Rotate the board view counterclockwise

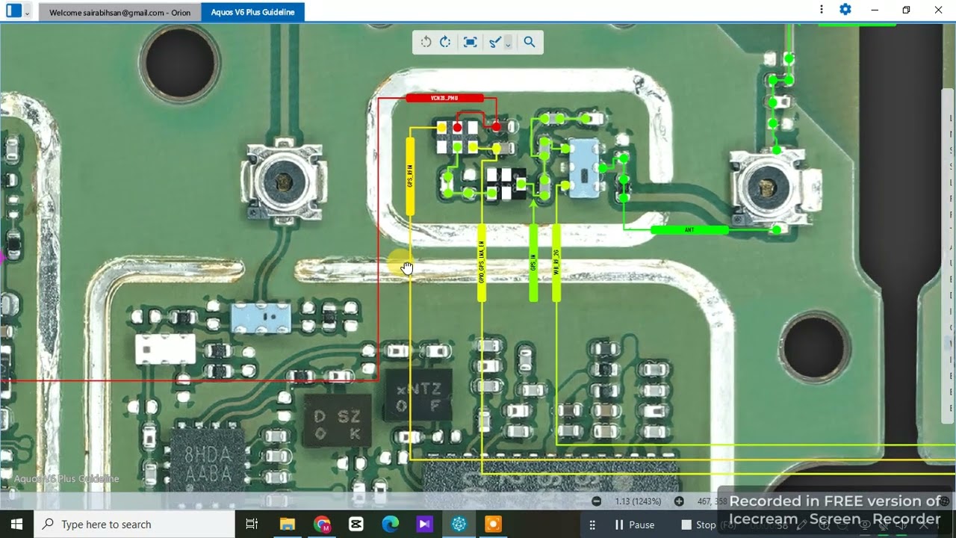coord(426,42)
